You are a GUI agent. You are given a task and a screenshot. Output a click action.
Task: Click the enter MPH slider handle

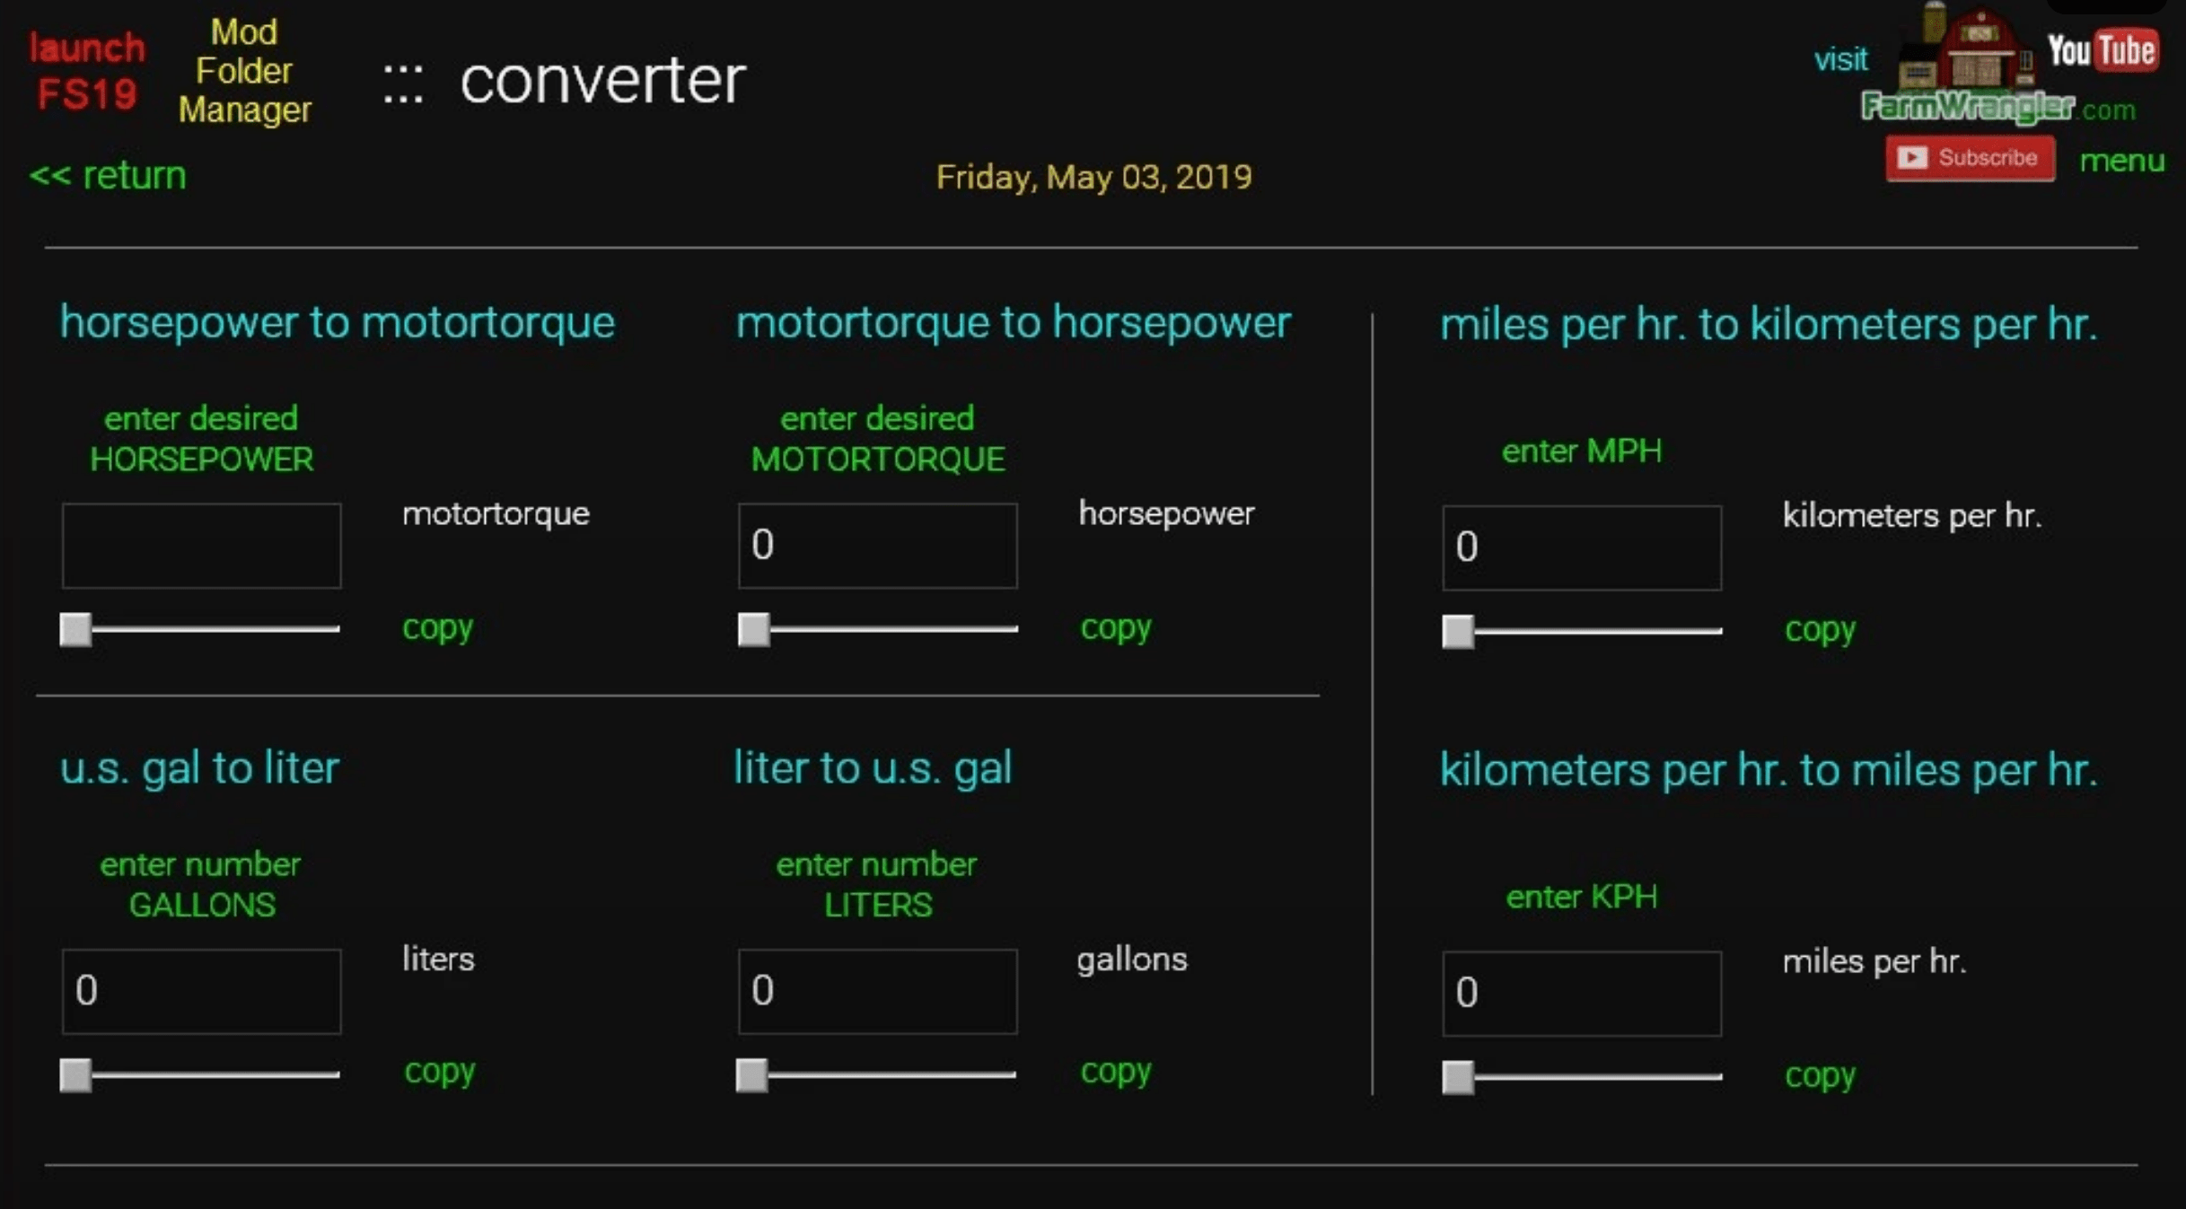pos(1458,631)
